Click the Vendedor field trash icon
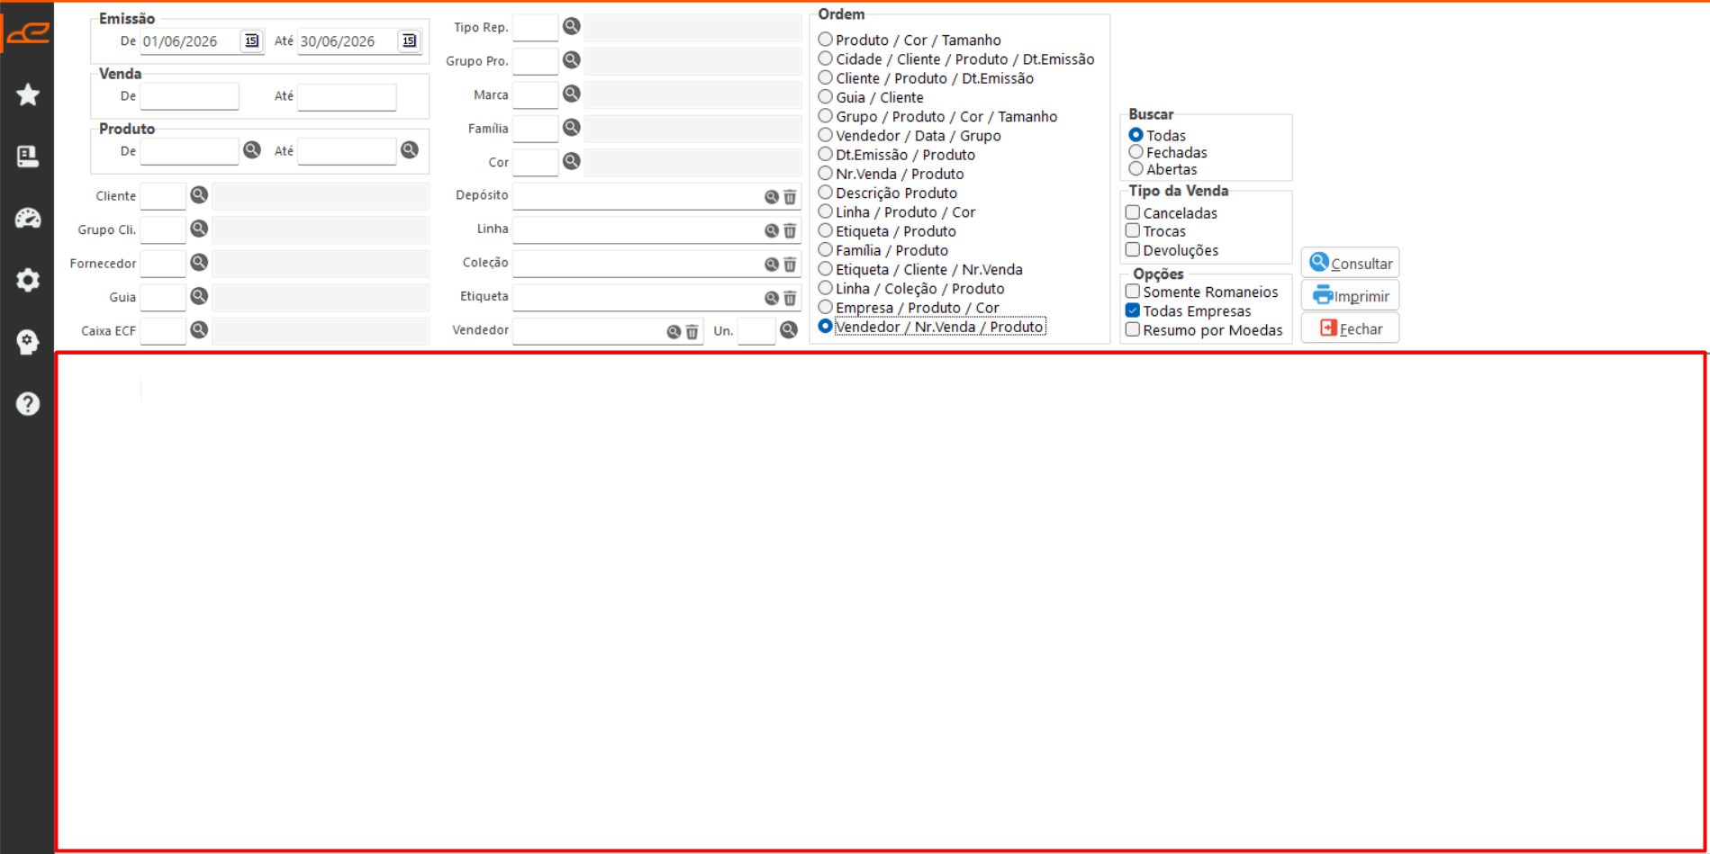 [x=692, y=331]
